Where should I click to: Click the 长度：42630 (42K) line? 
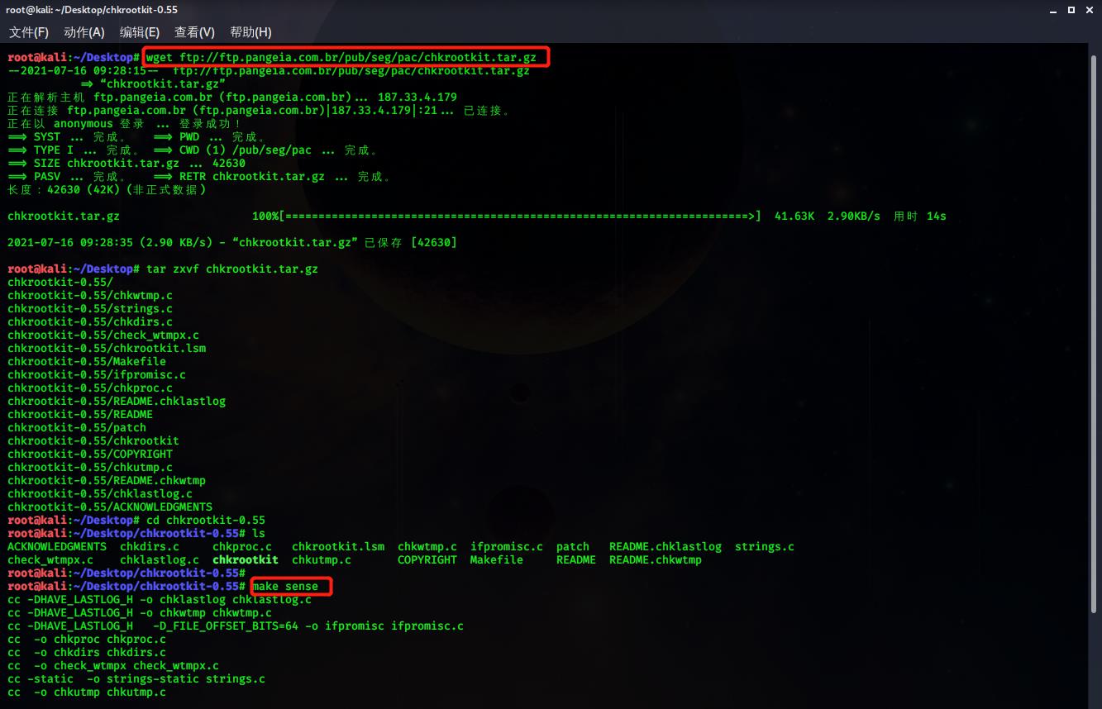tap(107, 189)
